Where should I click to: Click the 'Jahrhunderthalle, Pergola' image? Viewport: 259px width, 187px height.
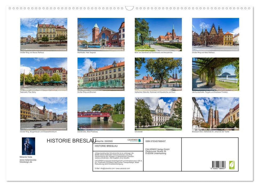click(x=216, y=74)
